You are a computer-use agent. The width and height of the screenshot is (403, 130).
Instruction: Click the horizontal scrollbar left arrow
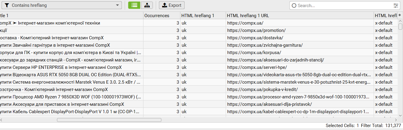1,120
